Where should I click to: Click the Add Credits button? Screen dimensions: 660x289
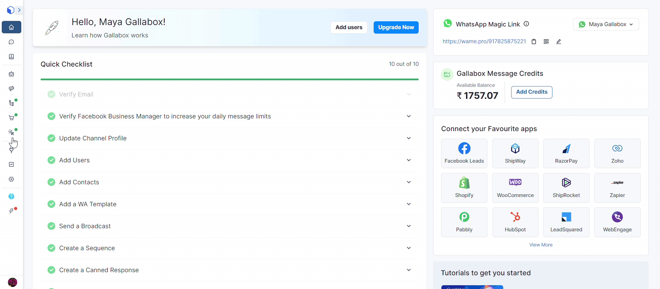coord(531,92)
